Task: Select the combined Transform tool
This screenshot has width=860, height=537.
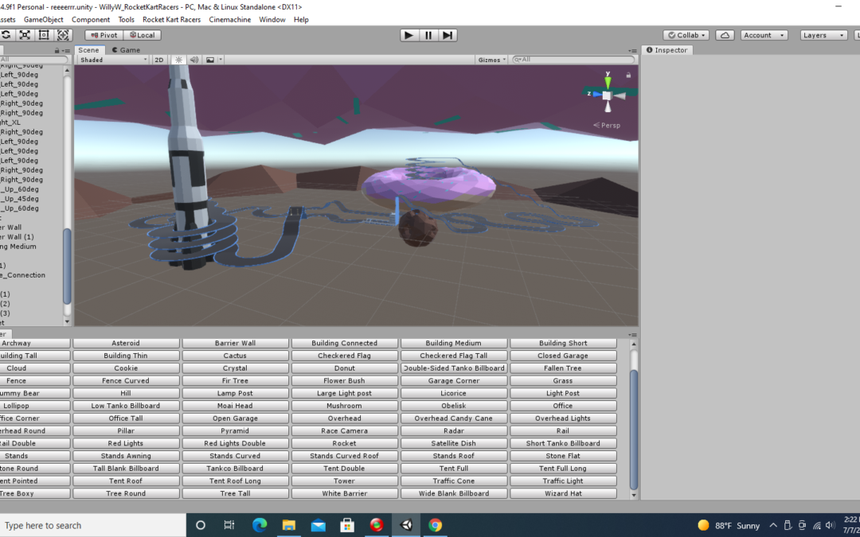Action: coord(63,35)
